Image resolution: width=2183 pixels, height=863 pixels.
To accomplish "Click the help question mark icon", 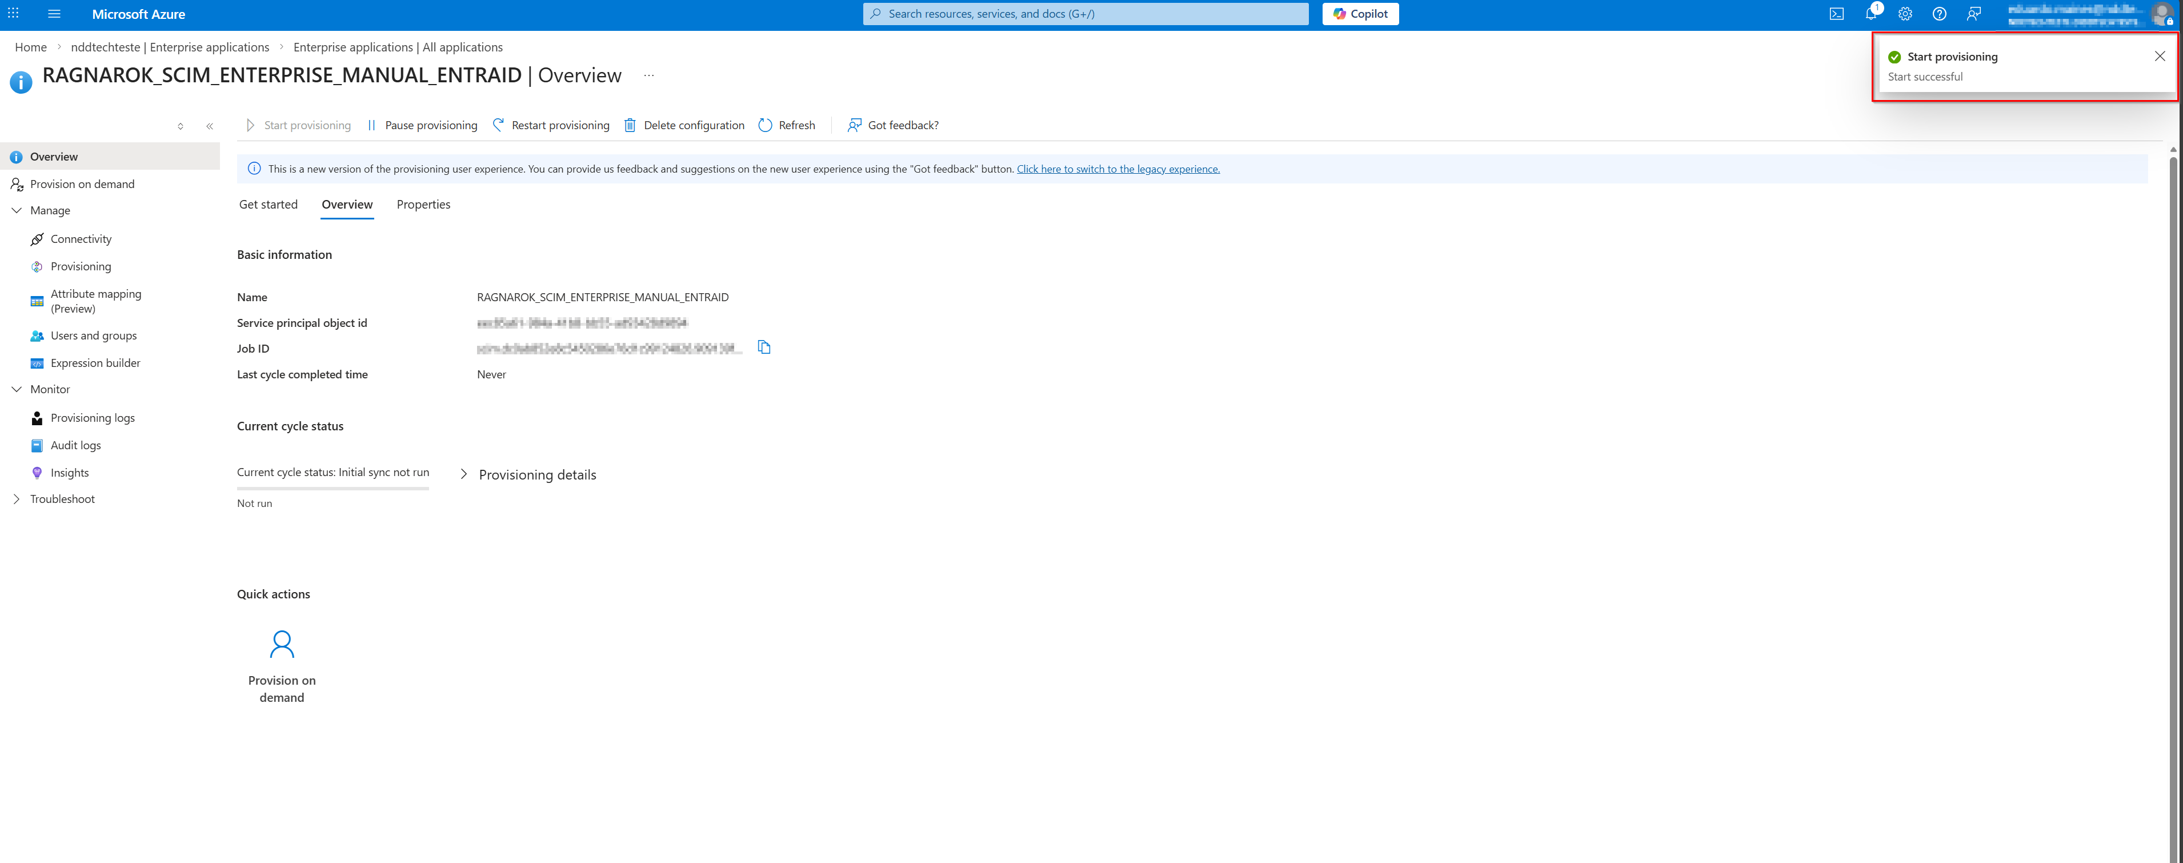I will 1939,14.
